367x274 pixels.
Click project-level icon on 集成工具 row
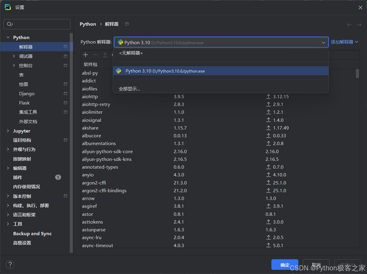pyautogui.click(x=65, y=112)
